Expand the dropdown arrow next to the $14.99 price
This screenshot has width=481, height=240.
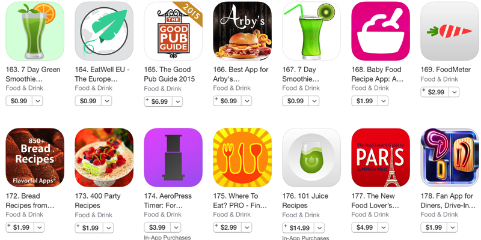(x=319, y=228)
